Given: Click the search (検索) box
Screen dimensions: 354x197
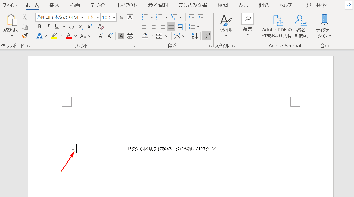Looking at the screenshot, I should (x=316, y=5).
